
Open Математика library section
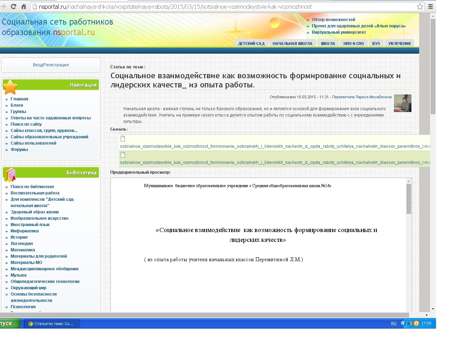tap(23, 250)
